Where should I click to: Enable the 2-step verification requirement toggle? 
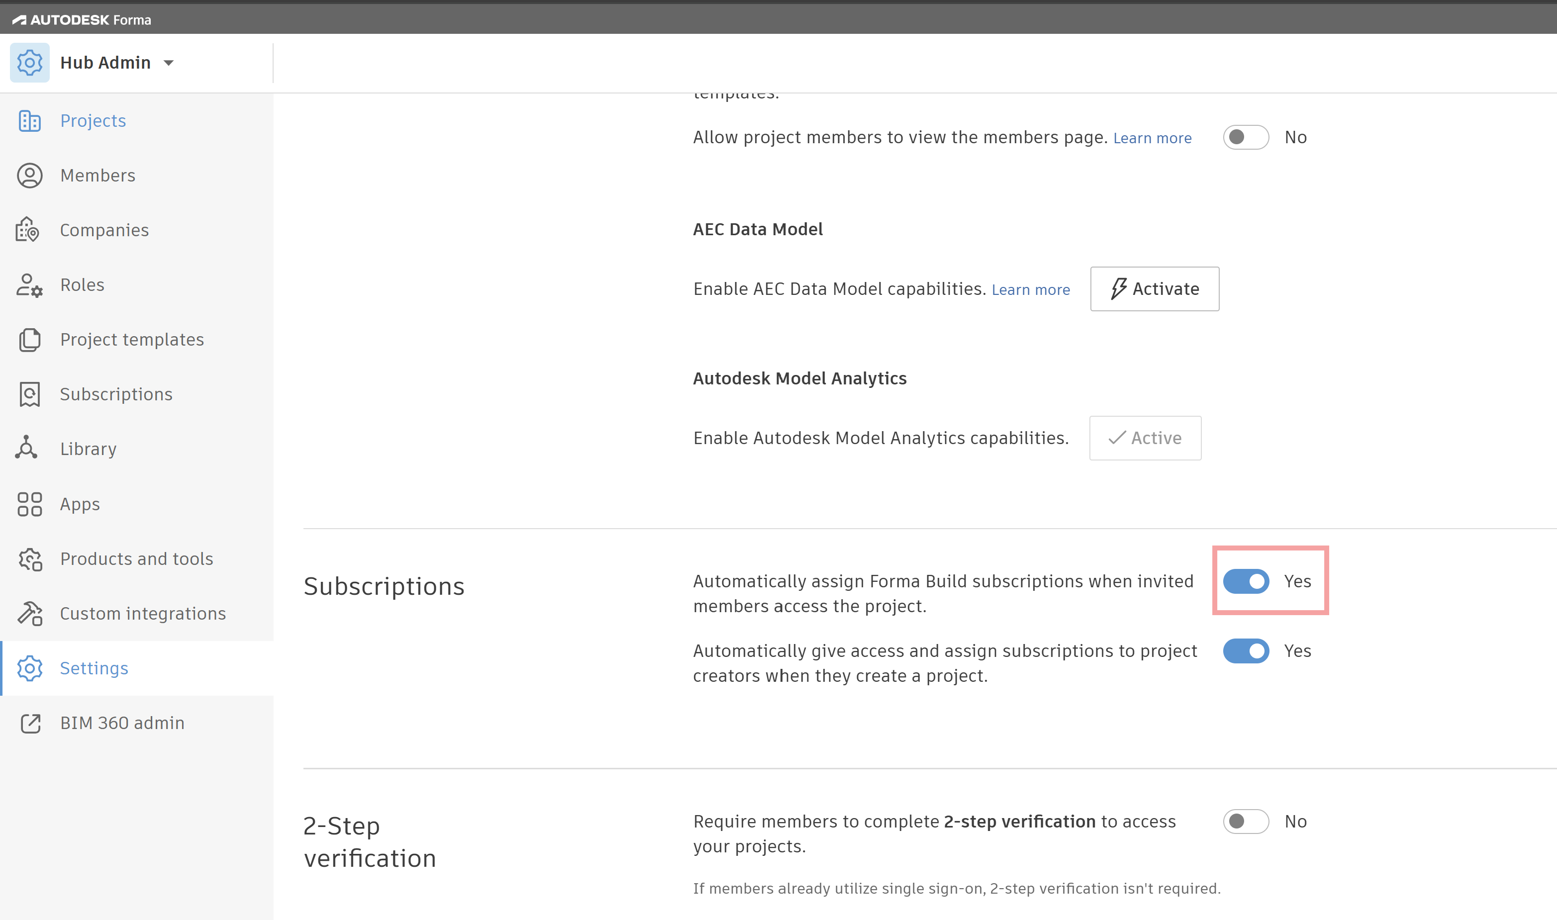1246,822
